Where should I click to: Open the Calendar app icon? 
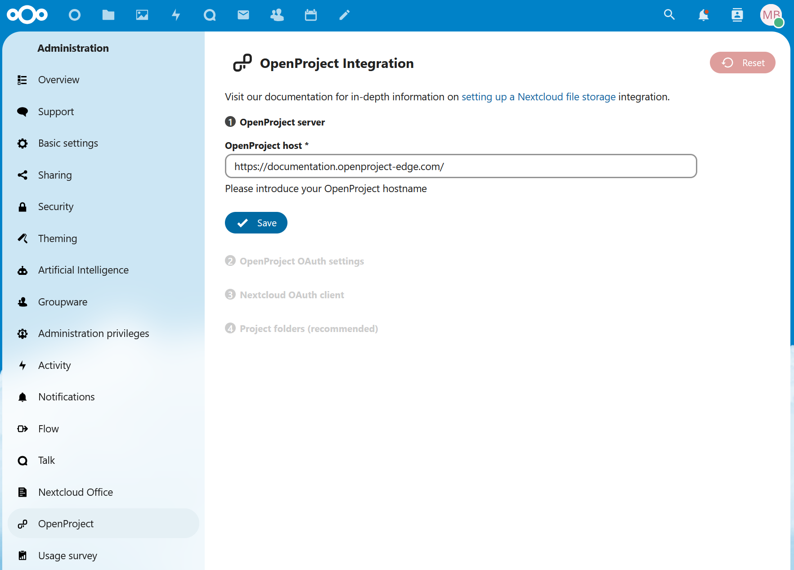coord(311,15)
